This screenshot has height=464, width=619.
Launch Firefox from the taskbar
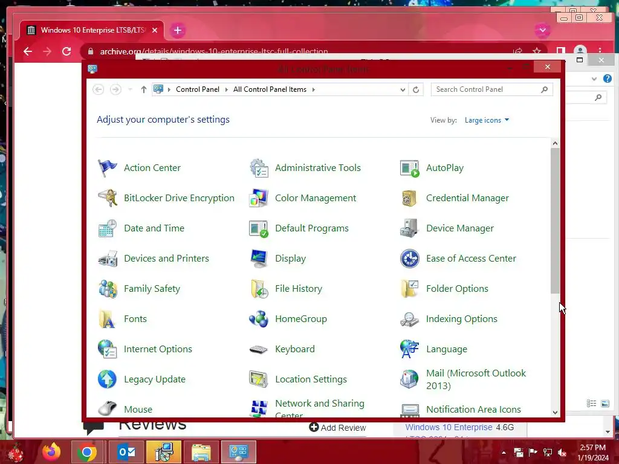click(x=52, y=452)
